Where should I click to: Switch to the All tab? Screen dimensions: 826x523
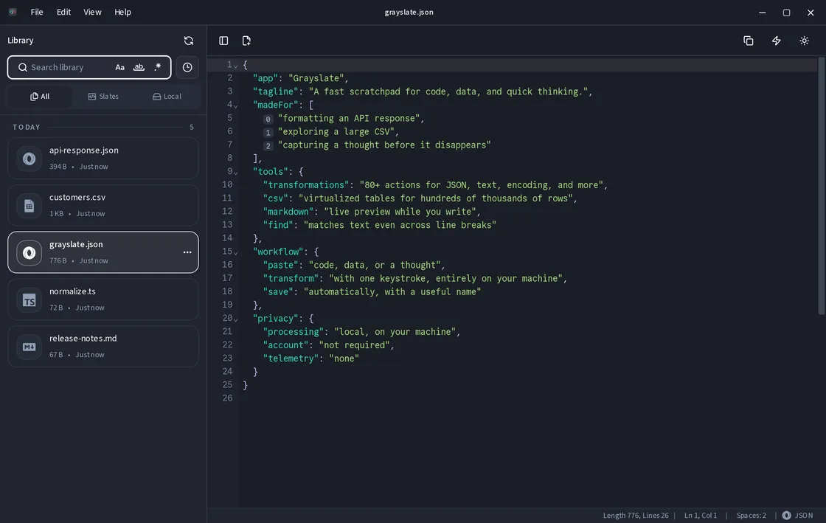click(x=40, y=97)
